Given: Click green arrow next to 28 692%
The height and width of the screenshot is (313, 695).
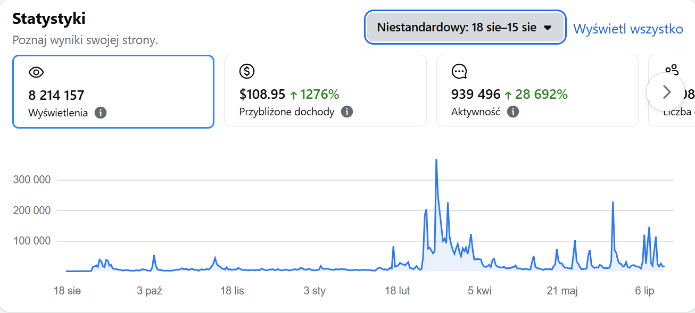Looking at the screenshot, I should pyautogui.click(x=508, y=95).
